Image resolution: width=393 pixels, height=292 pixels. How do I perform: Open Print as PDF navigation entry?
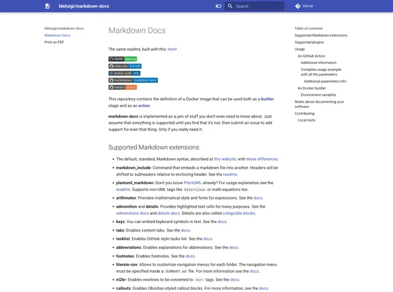coord(54,42)
